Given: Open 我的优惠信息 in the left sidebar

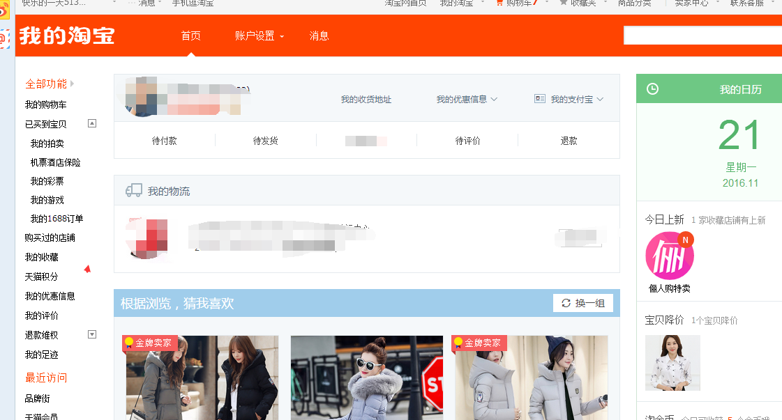Looking at the screenshot, I should click(x=50, y=296).
